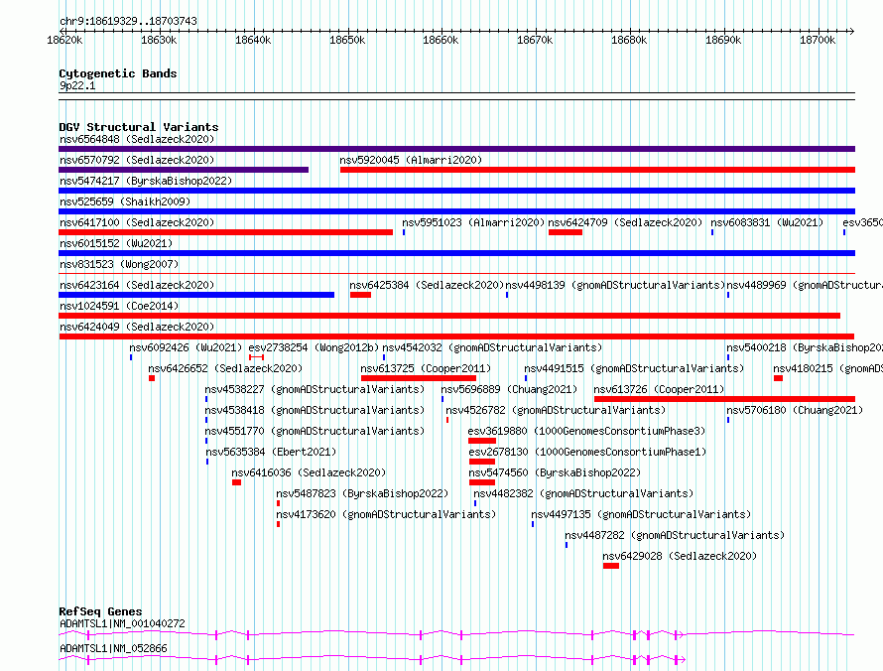Open nsv4487282 gnomAD variant label

click(675, 535)
